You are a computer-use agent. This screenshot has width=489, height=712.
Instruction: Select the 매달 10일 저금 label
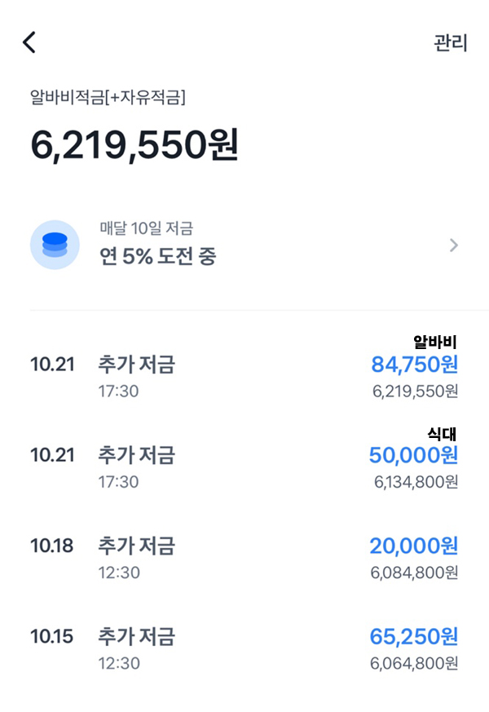[x=147, y=228]
